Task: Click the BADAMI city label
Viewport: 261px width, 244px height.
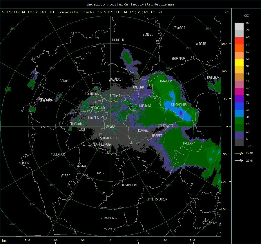Action: (x=115, y=96)
